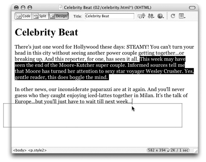Click the Code view brackets icon
Image resolution: width=206 pixels, height=162 pixels.
coord(19,16)
